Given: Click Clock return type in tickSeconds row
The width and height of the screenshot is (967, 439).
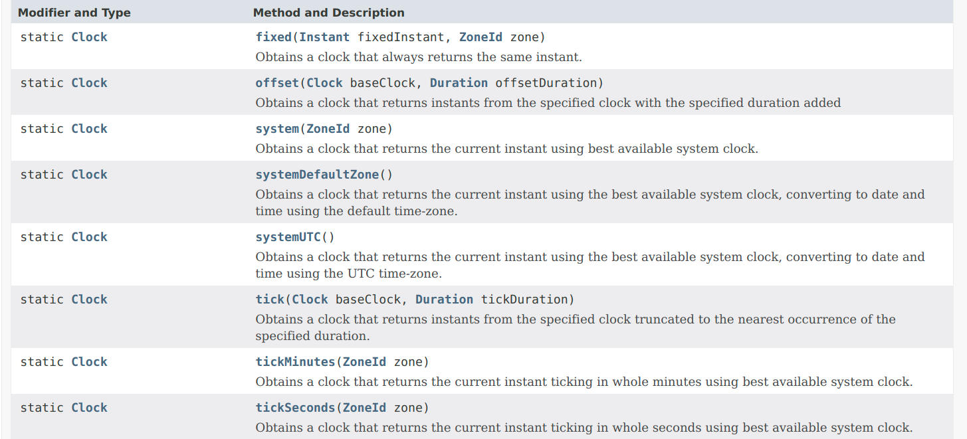Looking at the screenshot, I should tap(89, 408).
